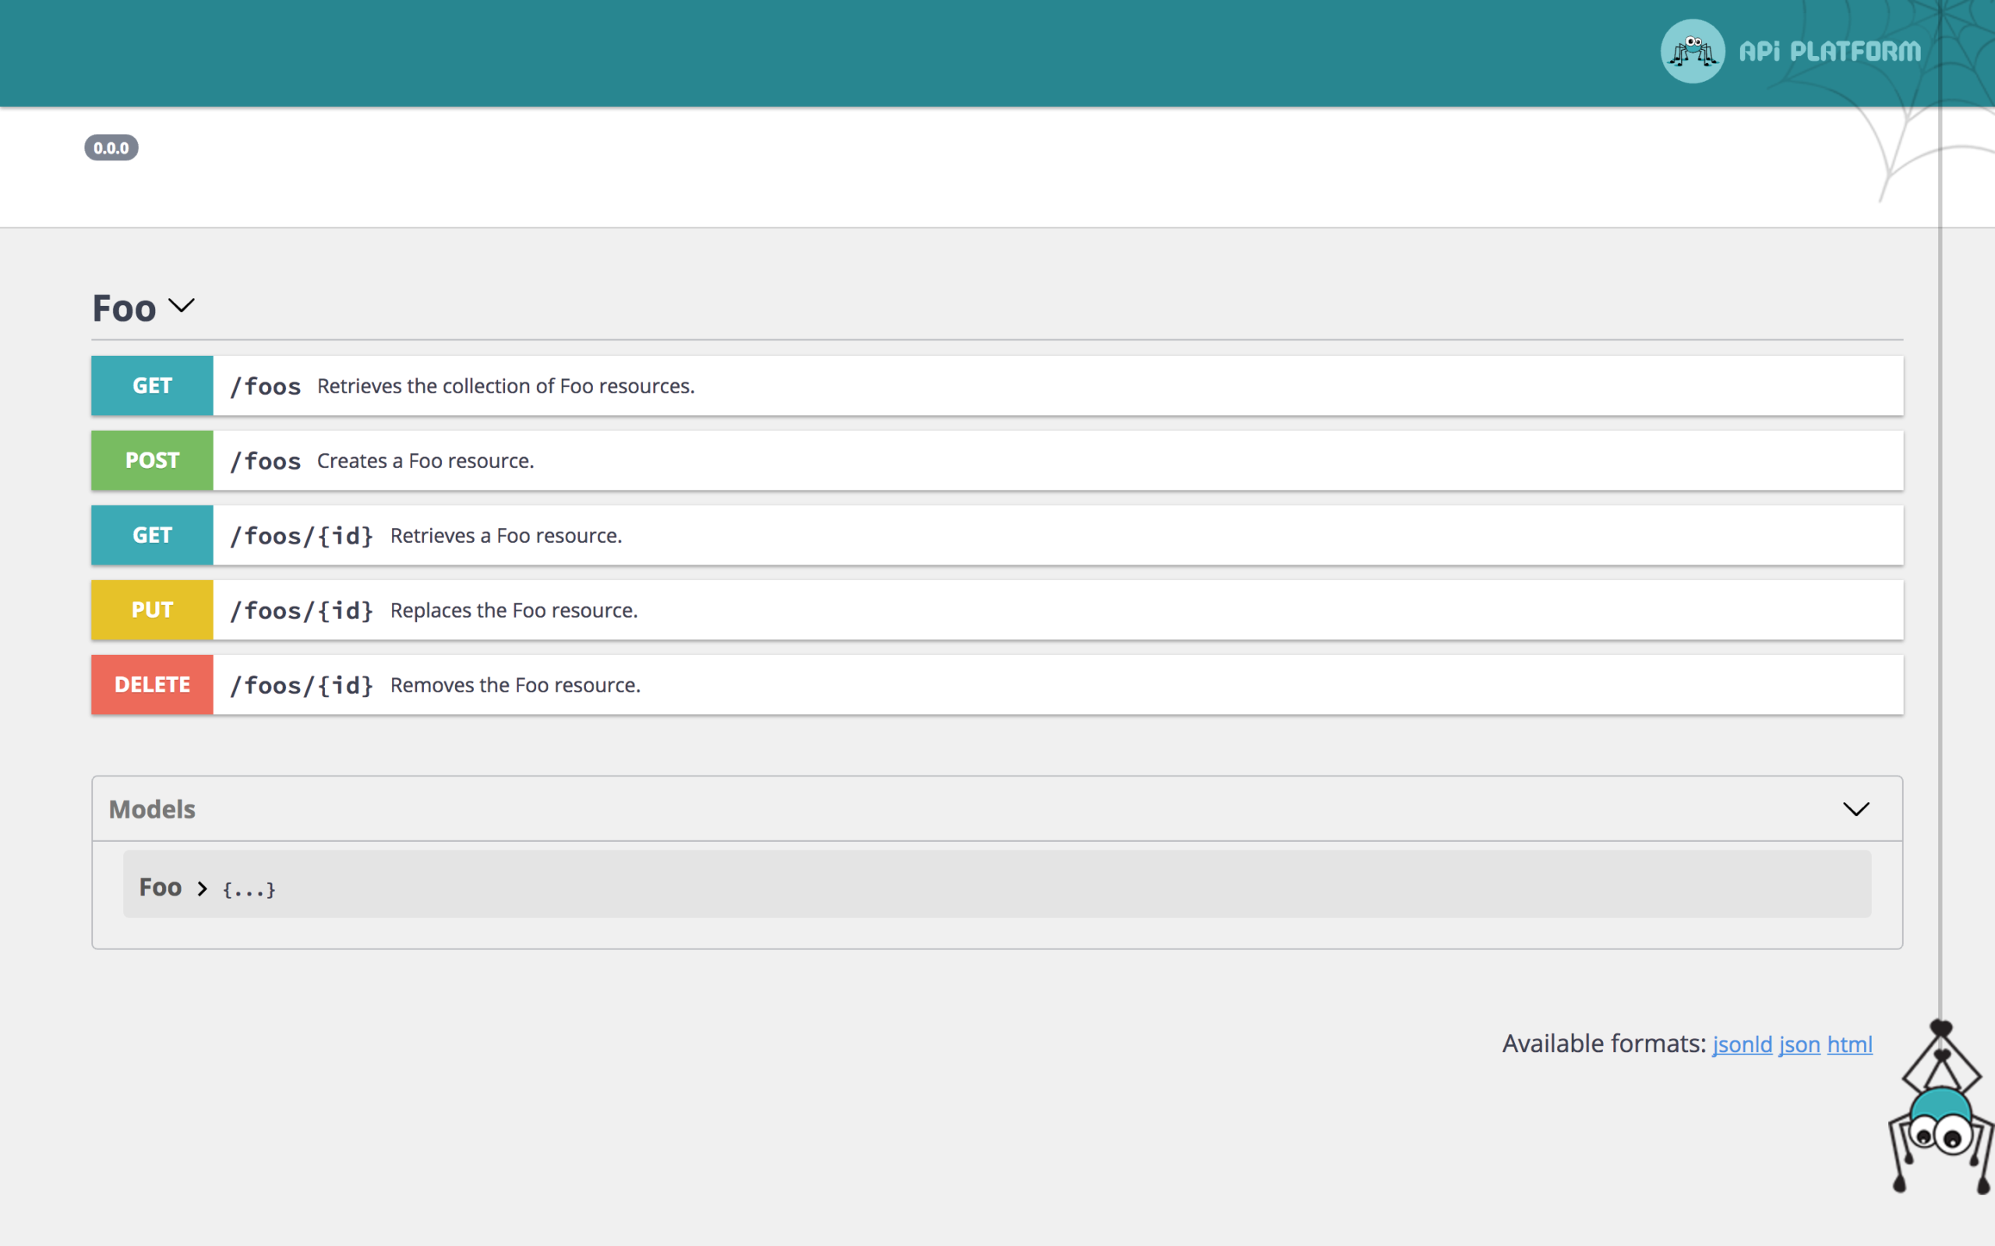Collapse the Models section

pyautogui.click(x=1856, y=808)
